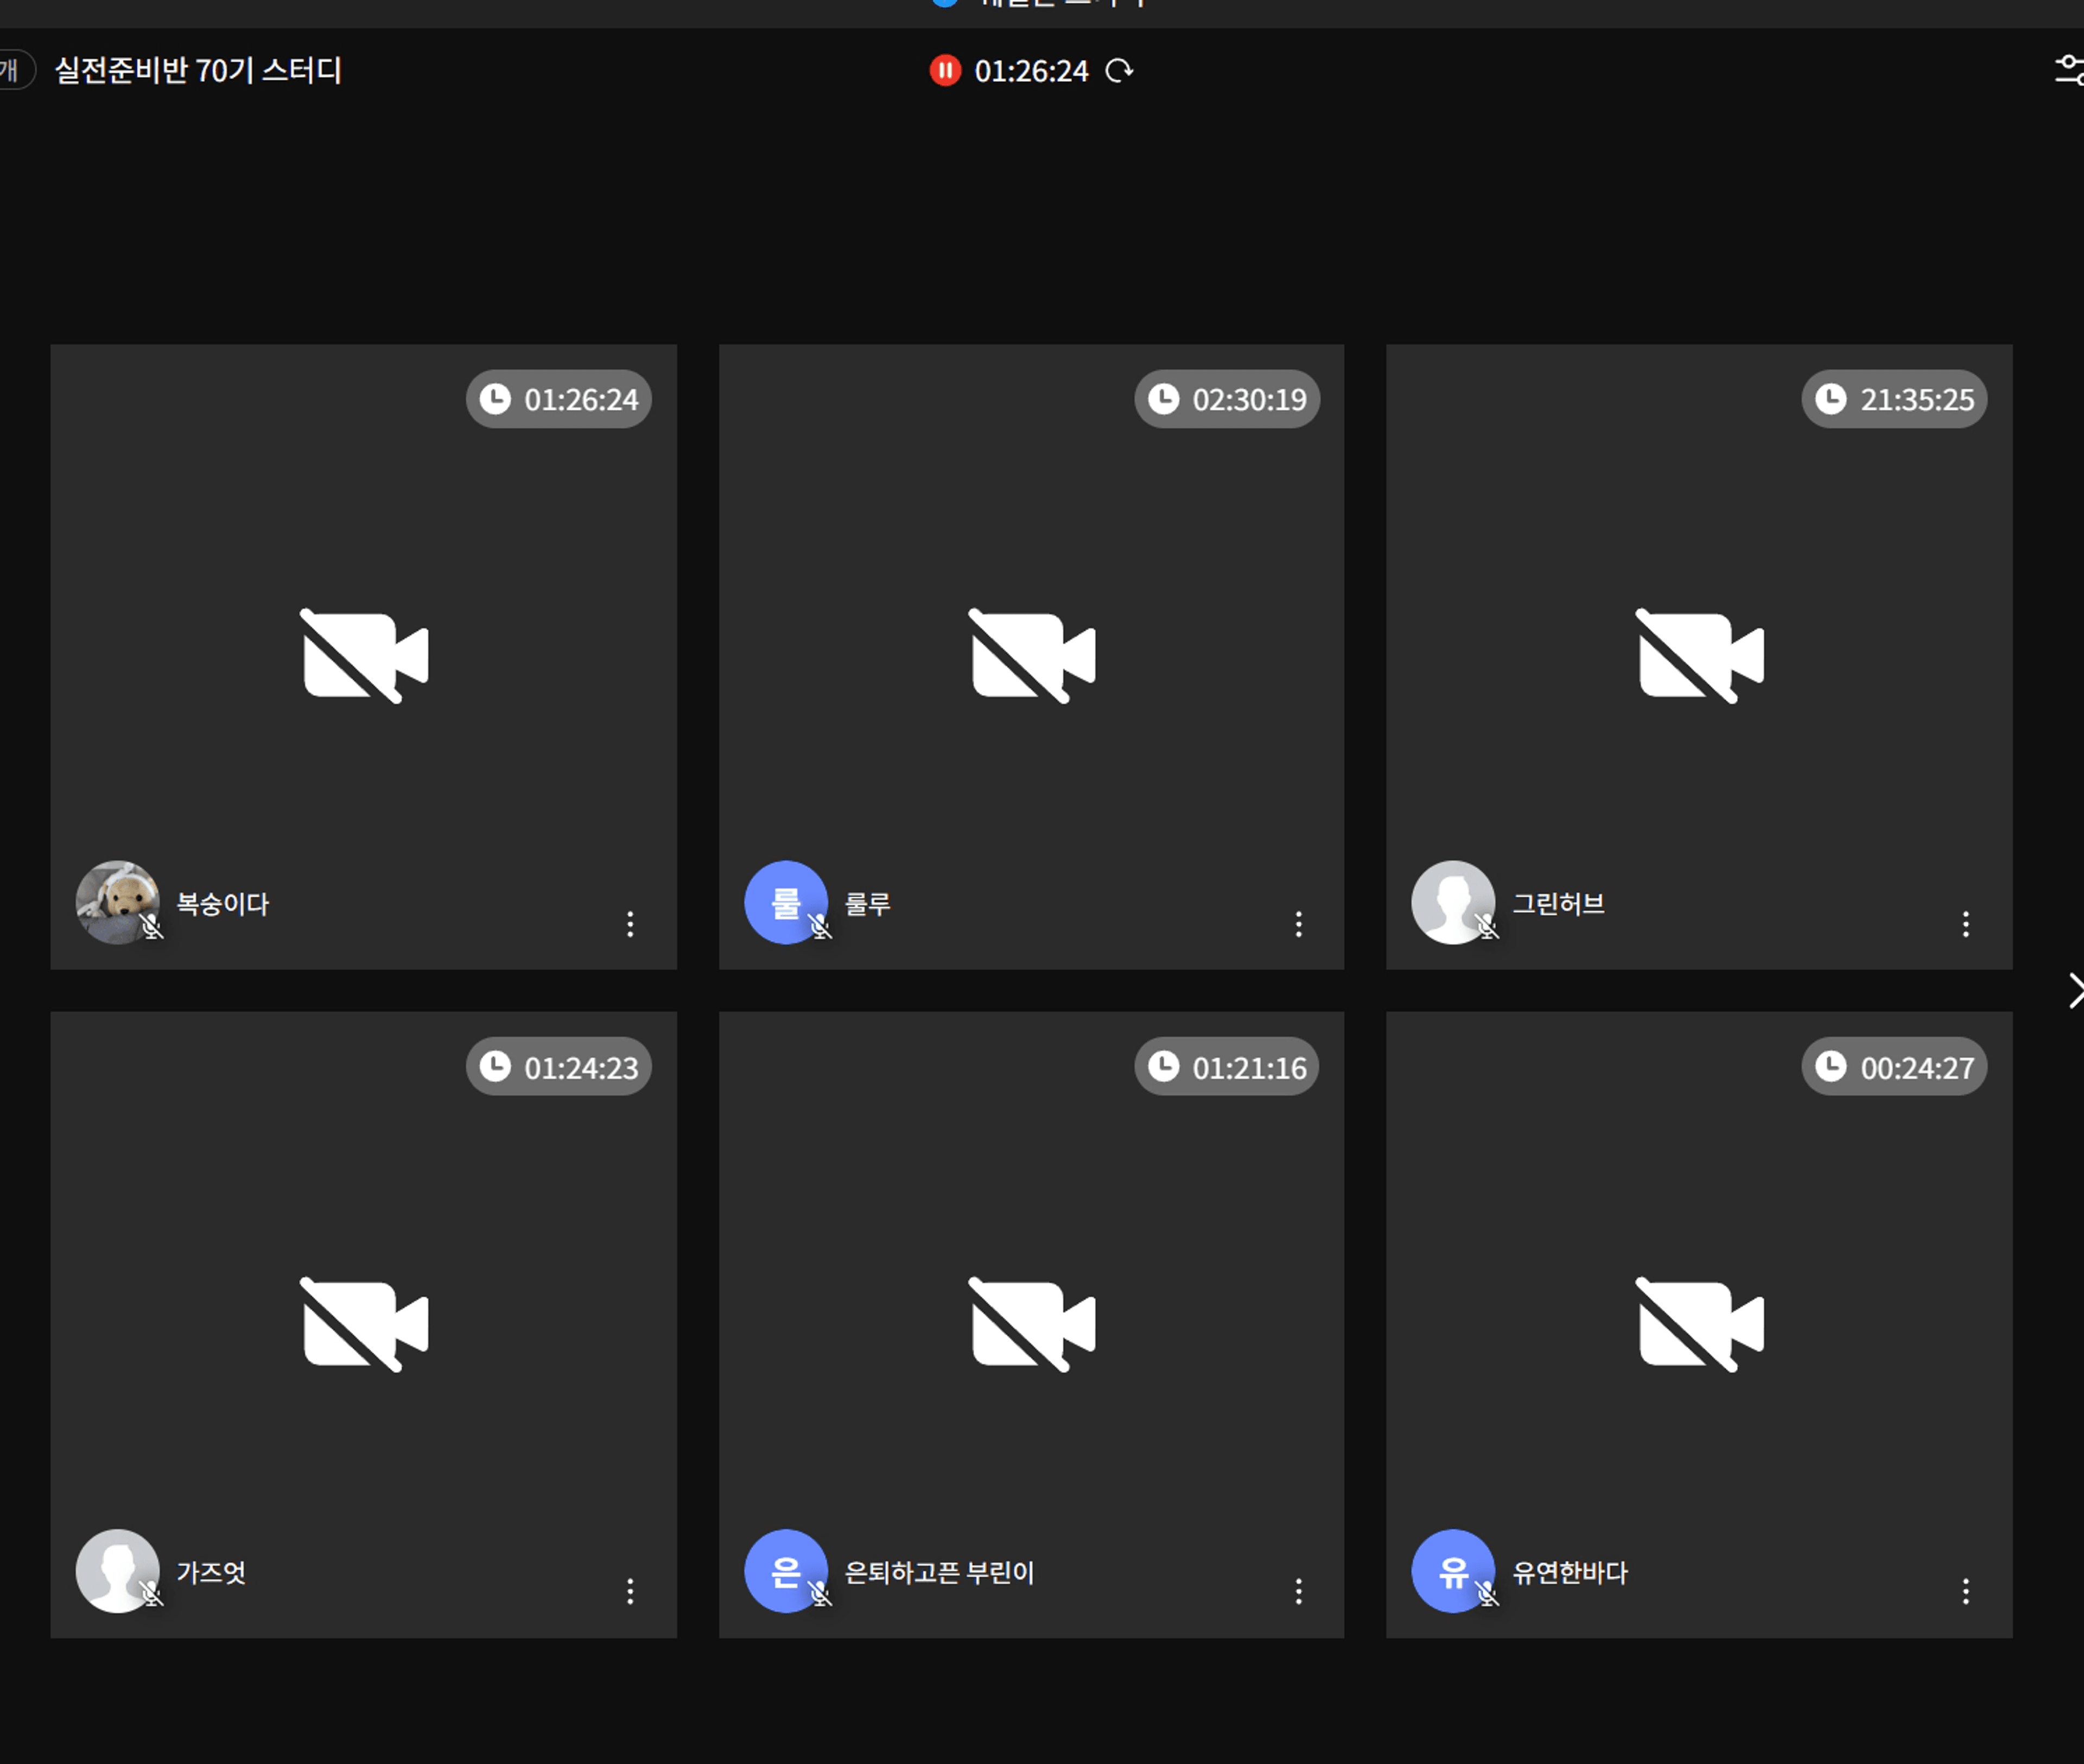Click the 02:30:19 timer badge
The width and height of the screenshot is (2084, 1764).
[1227, 399]
